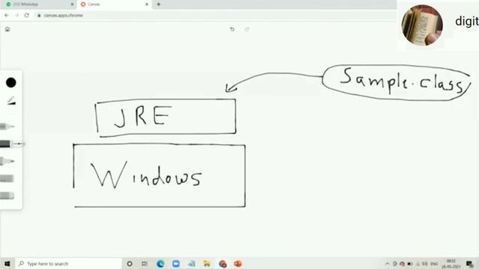This screenshot has width=479, height=269.
Task: Open Zoom from the taskbar
Action: 176,264
